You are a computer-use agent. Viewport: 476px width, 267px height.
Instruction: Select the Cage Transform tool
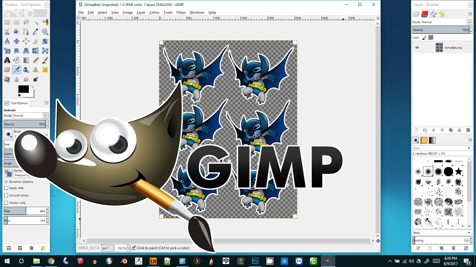point(45,51)
